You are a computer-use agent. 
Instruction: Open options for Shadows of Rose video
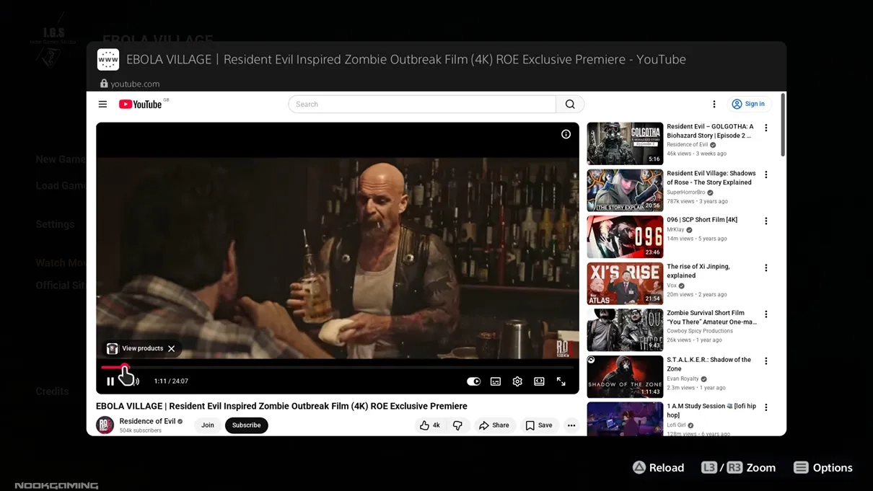click(x=766, y=174)
